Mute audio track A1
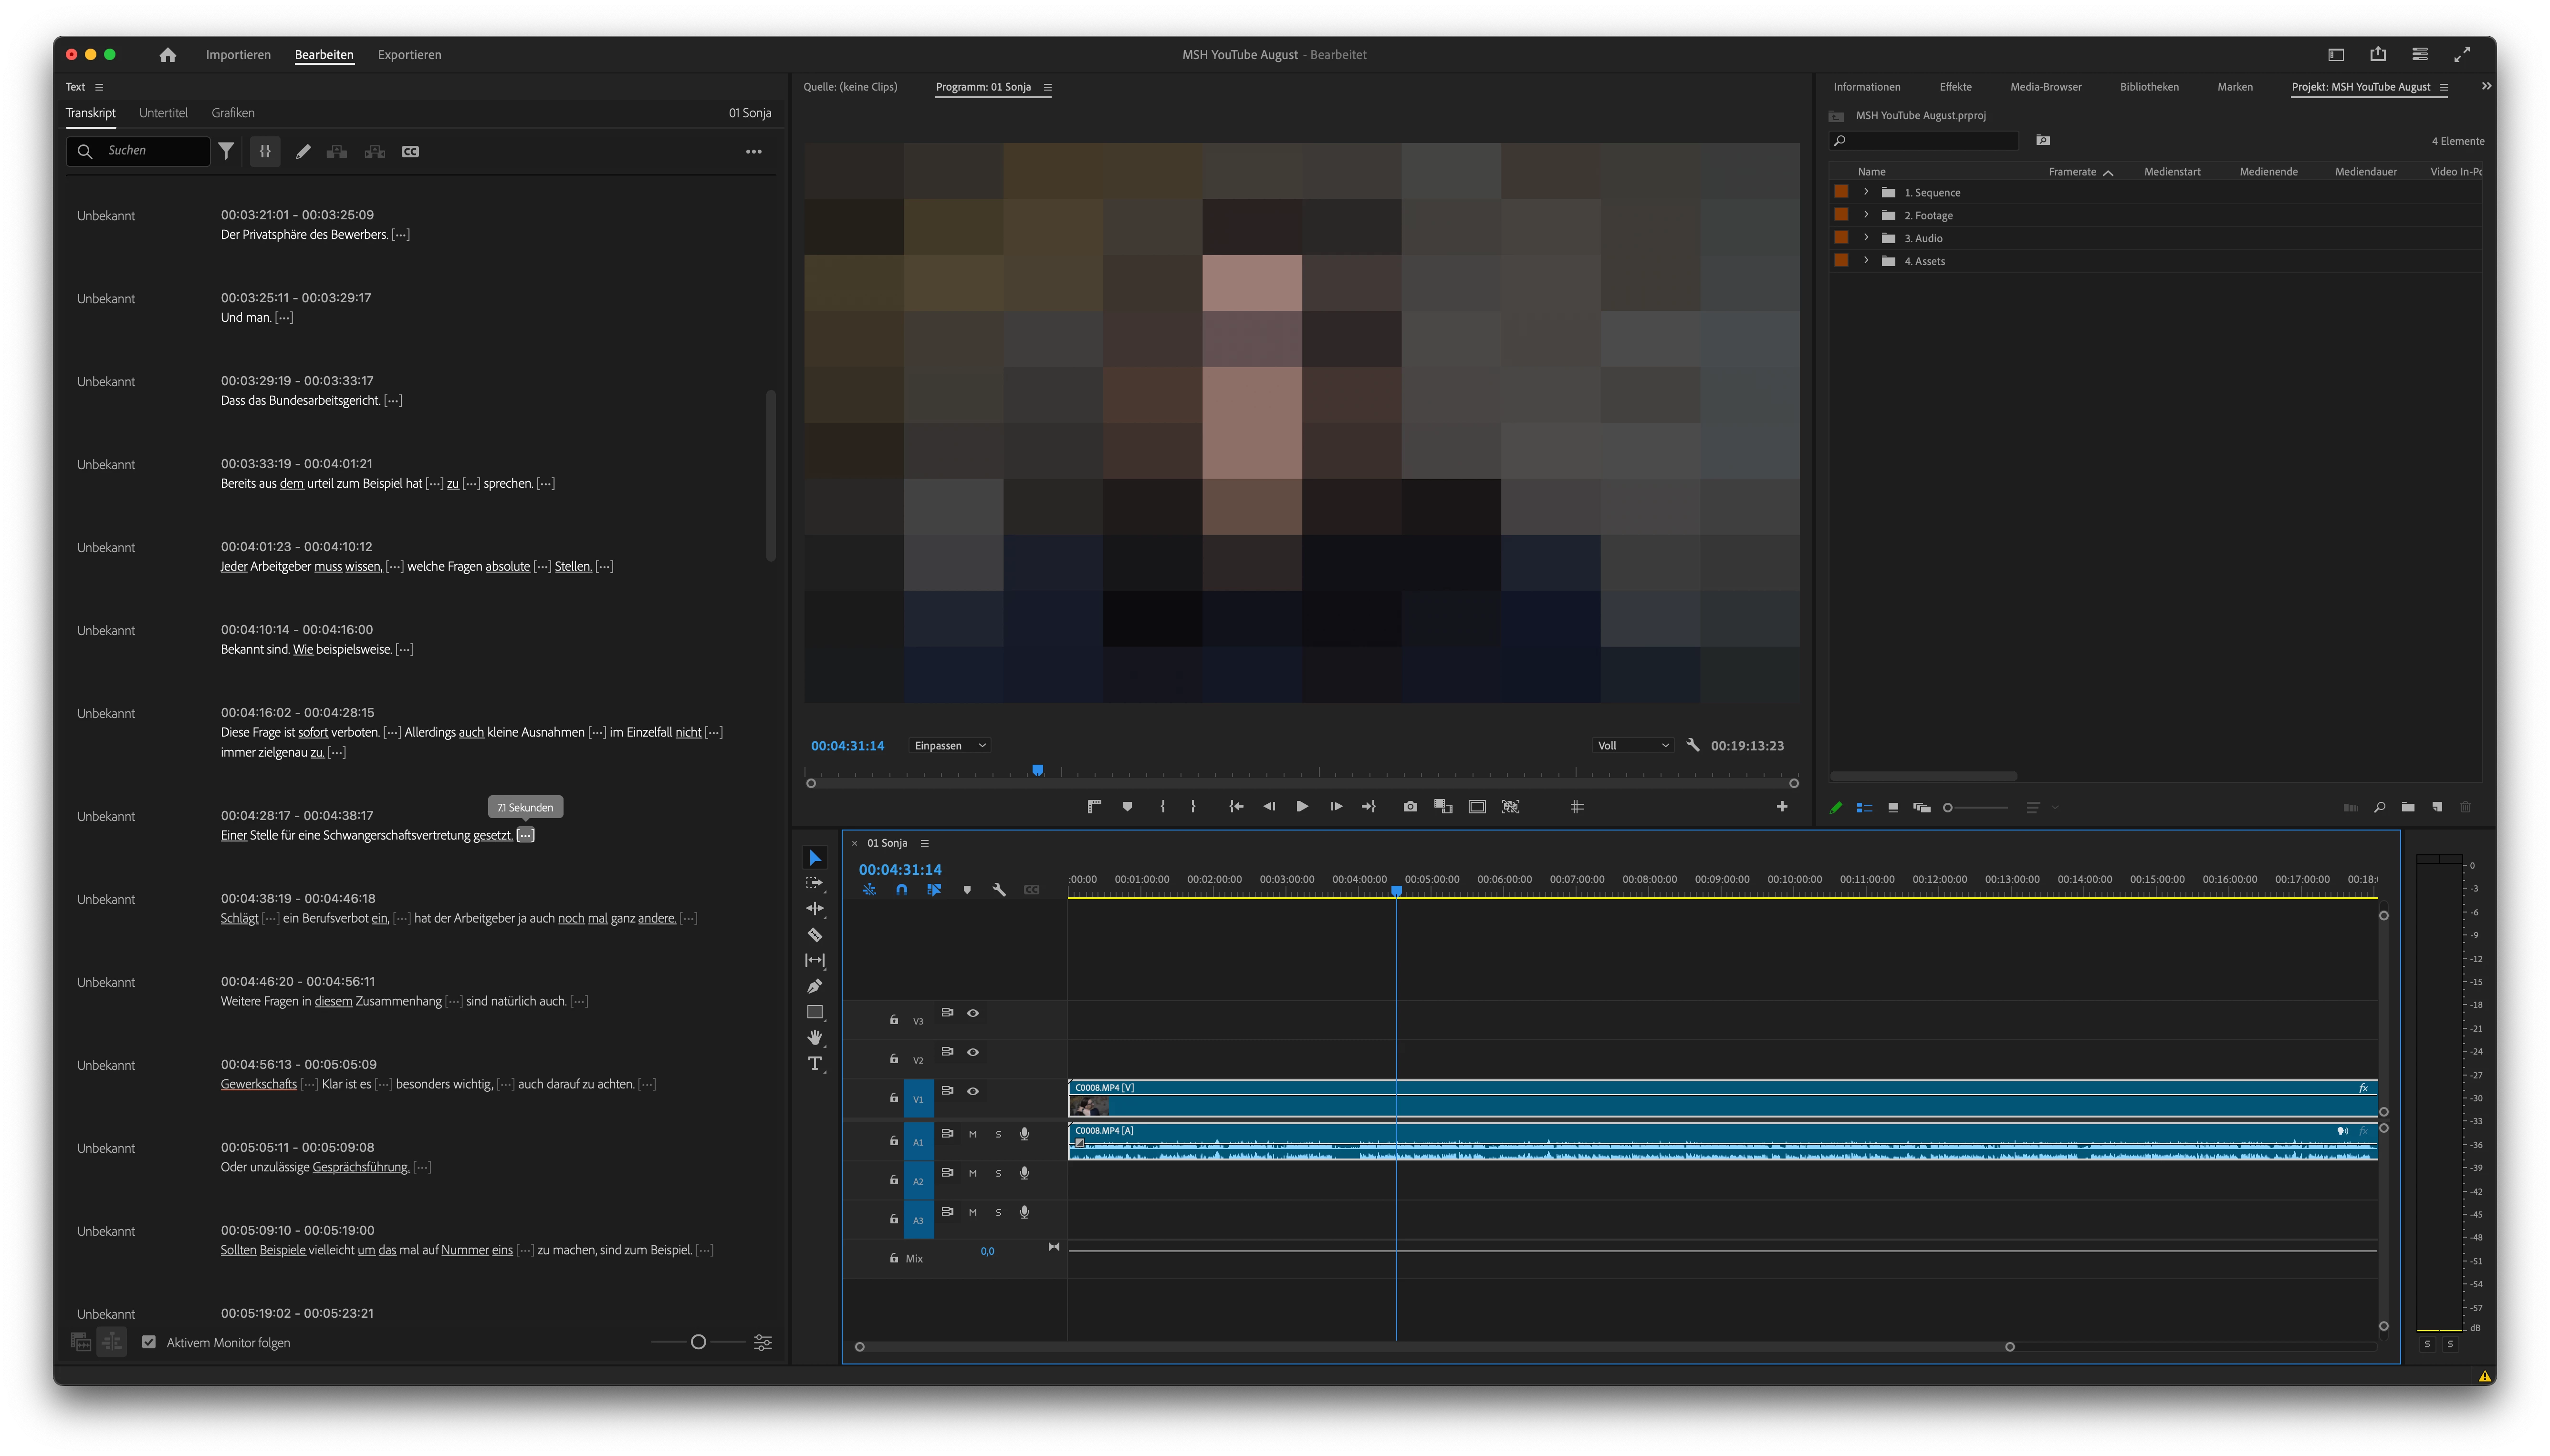The image size is (2550, 1456). point(973,1134)
